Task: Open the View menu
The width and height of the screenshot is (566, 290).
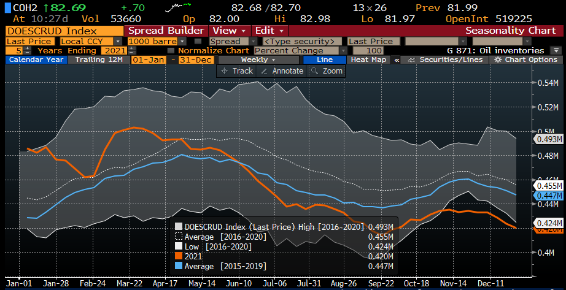Action: click(229, 31)
